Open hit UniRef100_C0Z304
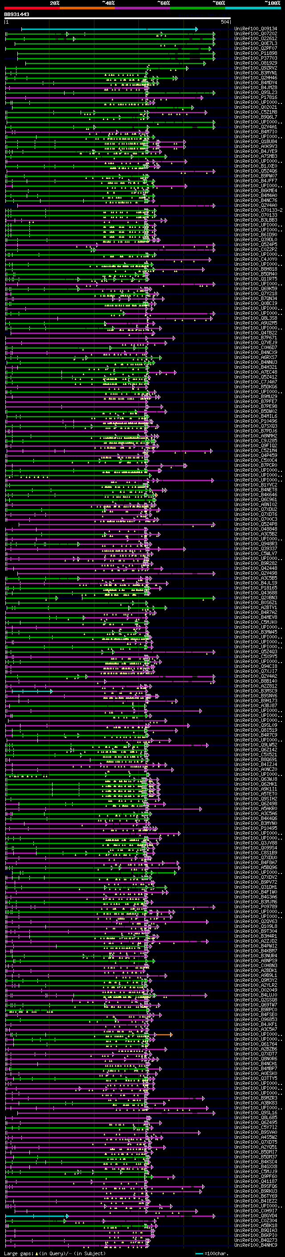Viewport: 285px width, 1257px height. pos(255,1220)
